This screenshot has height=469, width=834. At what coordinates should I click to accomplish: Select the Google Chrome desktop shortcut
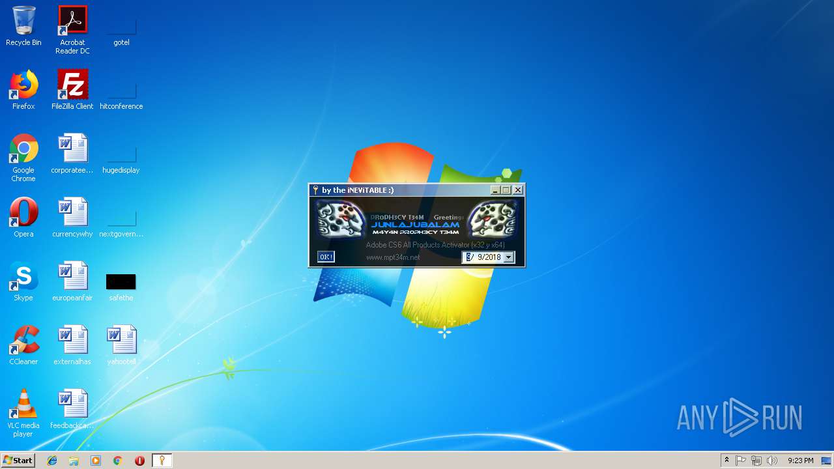pyautogui.click(x=23, y=158)
